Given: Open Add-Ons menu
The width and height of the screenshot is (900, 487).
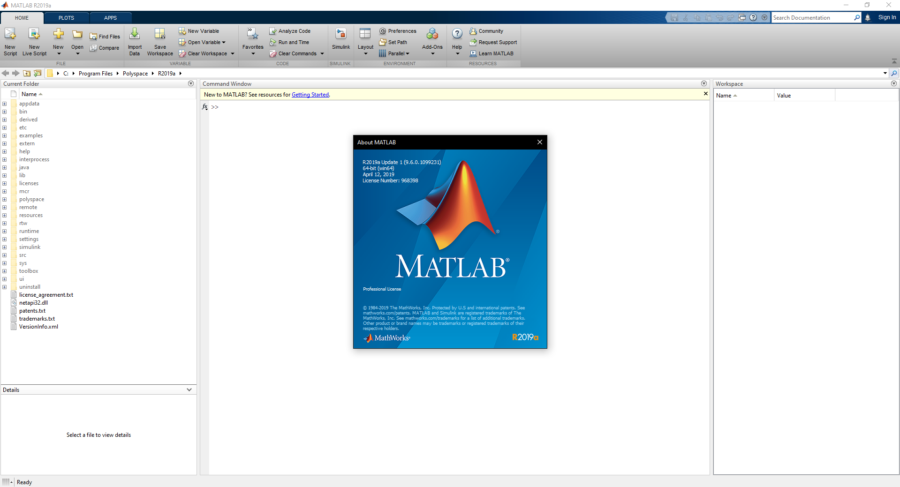Looking at the screenshot, I should [432, 41].
